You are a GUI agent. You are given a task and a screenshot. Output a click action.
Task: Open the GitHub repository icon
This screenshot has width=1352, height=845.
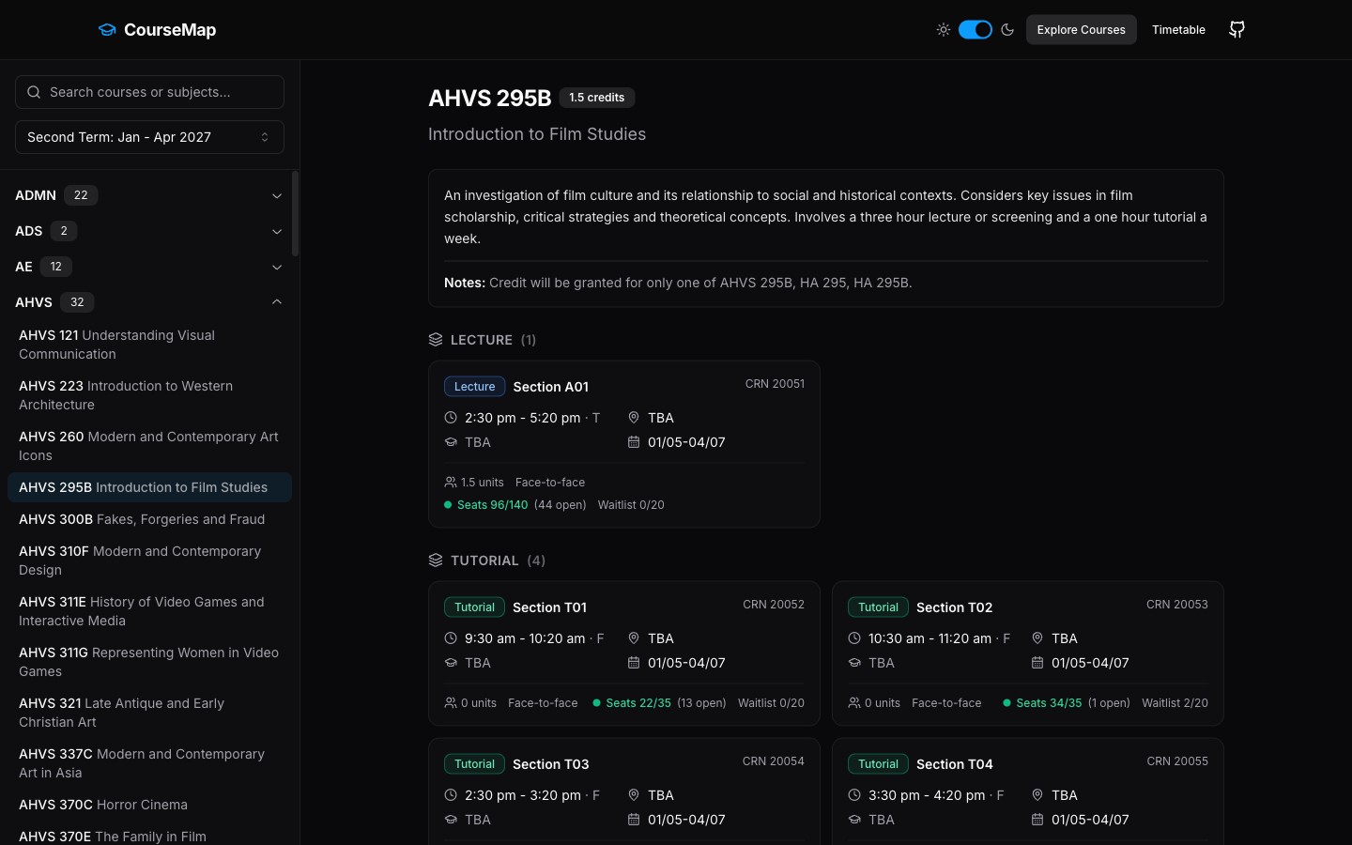click(1237, 30)
